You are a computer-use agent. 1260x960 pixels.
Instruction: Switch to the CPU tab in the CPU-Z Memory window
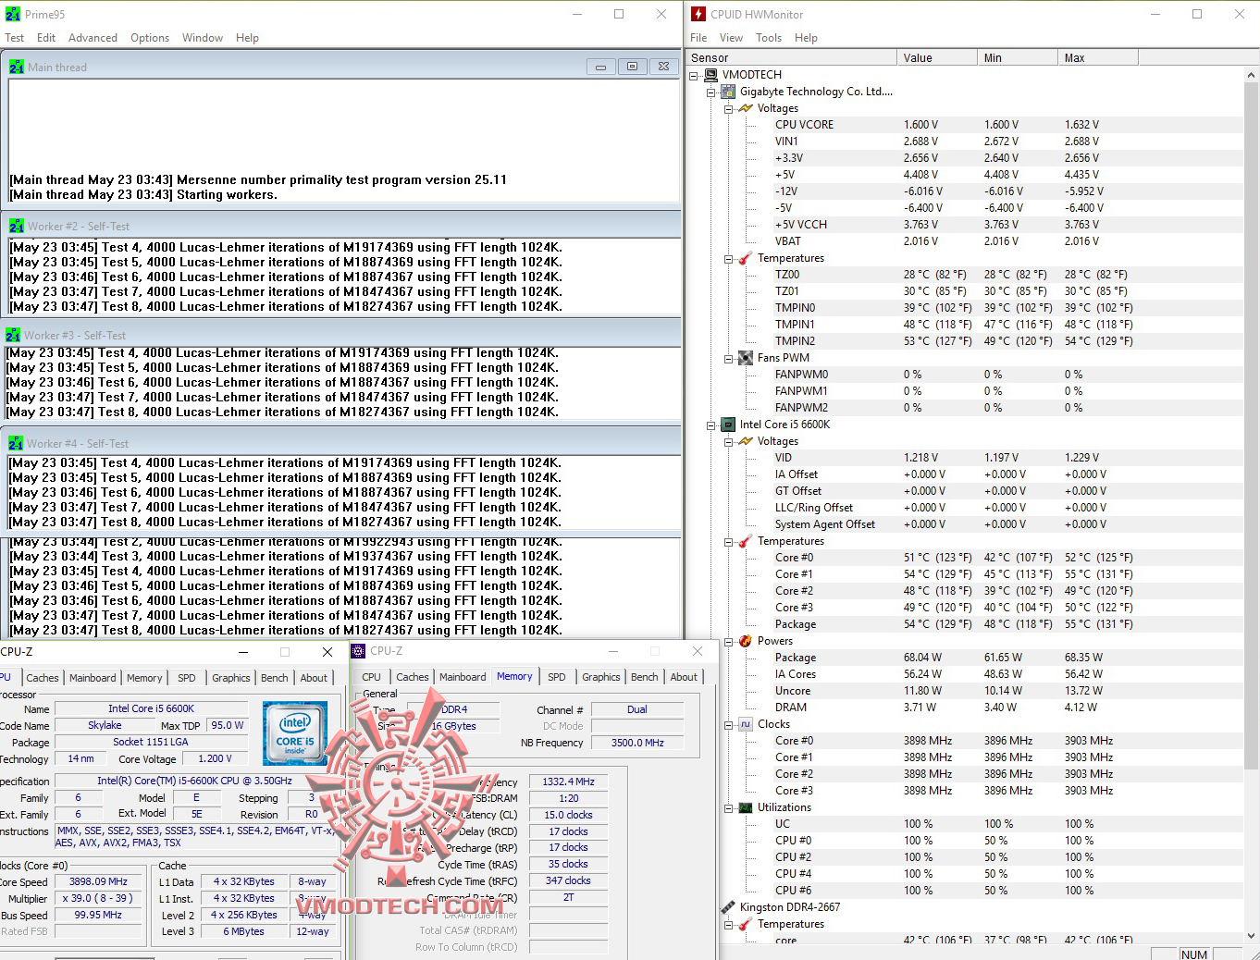(372, 677)
